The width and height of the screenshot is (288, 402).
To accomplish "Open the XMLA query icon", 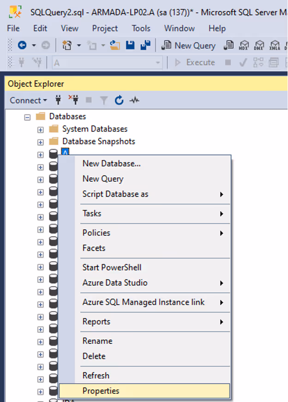I will click(x=275, y=45).
